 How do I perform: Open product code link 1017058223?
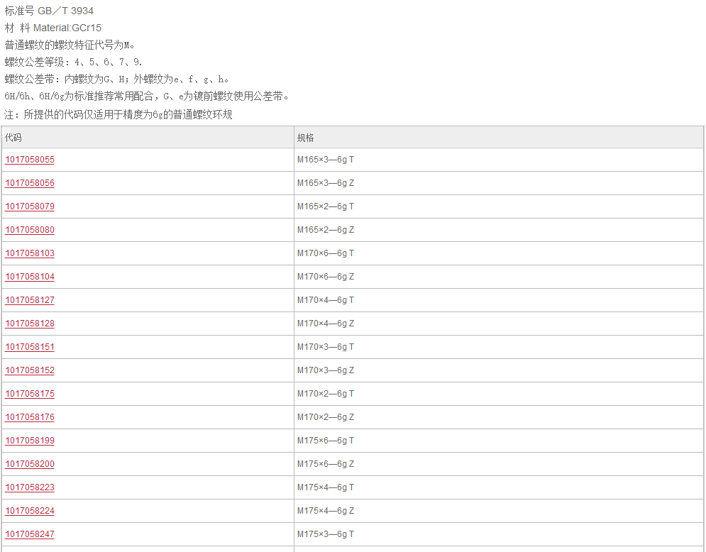pos(30,487)
